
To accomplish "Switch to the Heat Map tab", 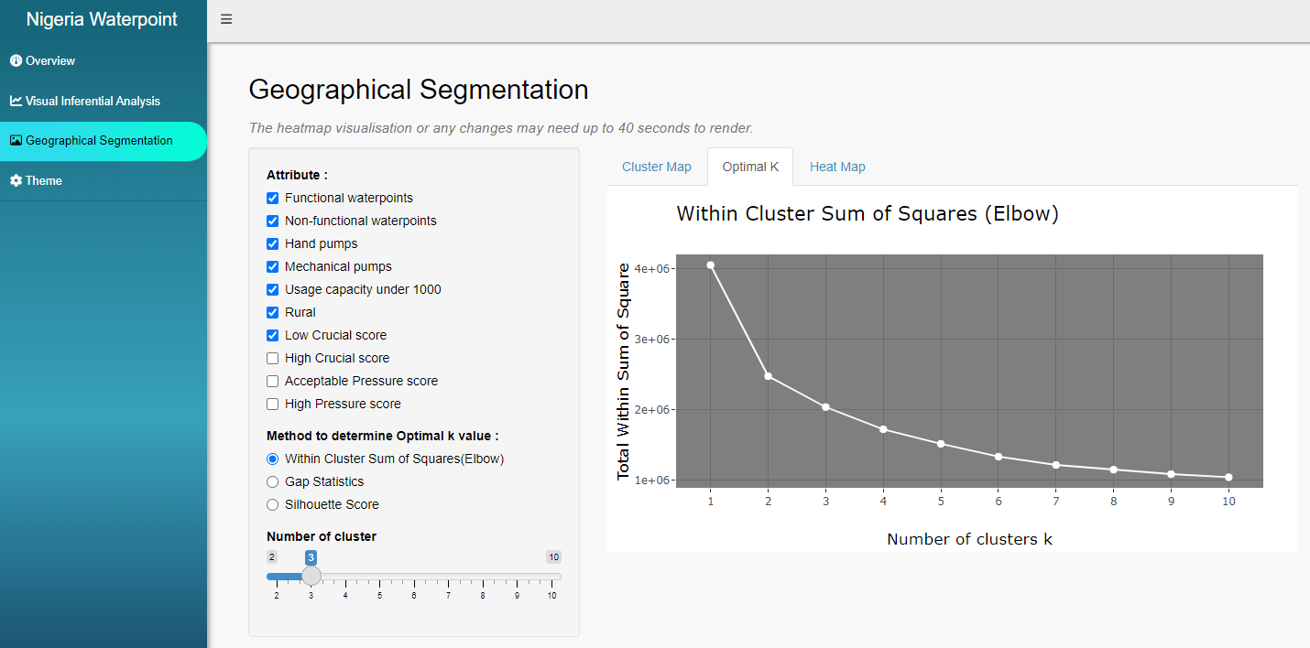I will click(836, 167).
